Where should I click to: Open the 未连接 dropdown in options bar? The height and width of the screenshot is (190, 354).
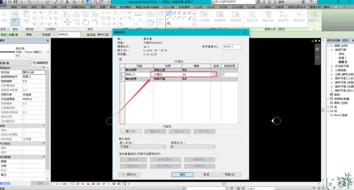pos(49,35)
